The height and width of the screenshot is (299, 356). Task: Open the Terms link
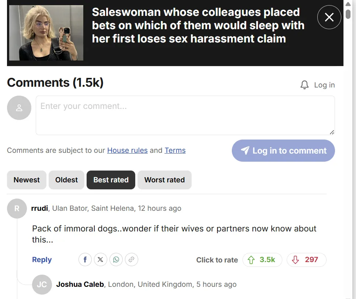pyautogui.click(x=175, y=151)
